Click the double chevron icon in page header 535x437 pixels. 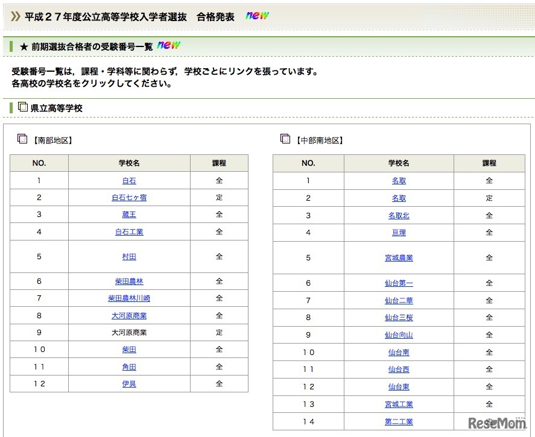pos(16,16)
